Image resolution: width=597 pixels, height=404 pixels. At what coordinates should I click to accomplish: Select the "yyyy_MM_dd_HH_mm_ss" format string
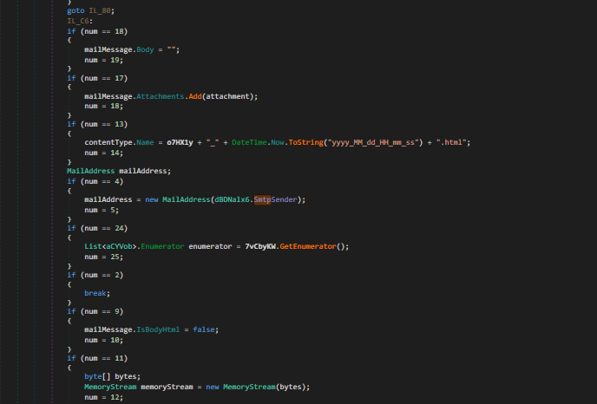tap(372, 141)
